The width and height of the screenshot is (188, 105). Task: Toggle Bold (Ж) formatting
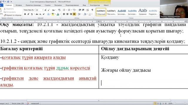point(25,14)
